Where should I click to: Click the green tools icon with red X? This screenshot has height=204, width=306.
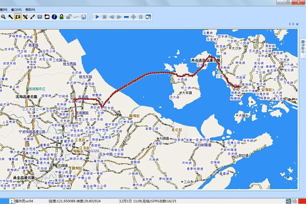click(x=24, y=17)
